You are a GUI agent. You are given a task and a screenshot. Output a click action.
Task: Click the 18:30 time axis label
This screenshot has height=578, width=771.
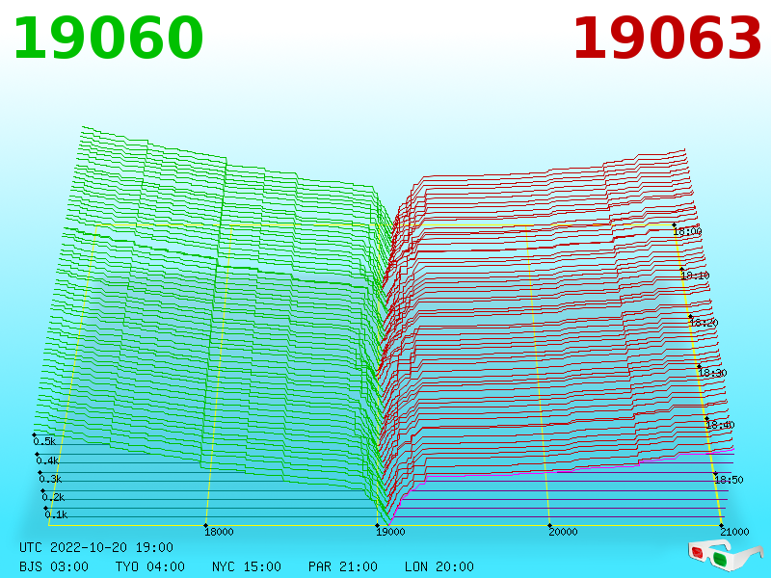[712, 373]
